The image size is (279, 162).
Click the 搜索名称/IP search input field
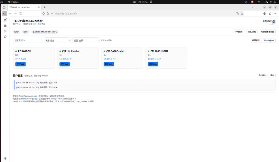coord(28,40)
